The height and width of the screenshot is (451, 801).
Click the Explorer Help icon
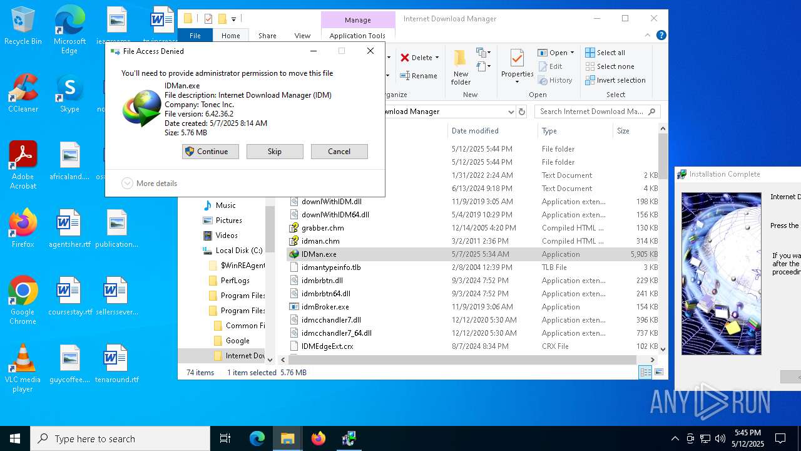coord(661,36)
